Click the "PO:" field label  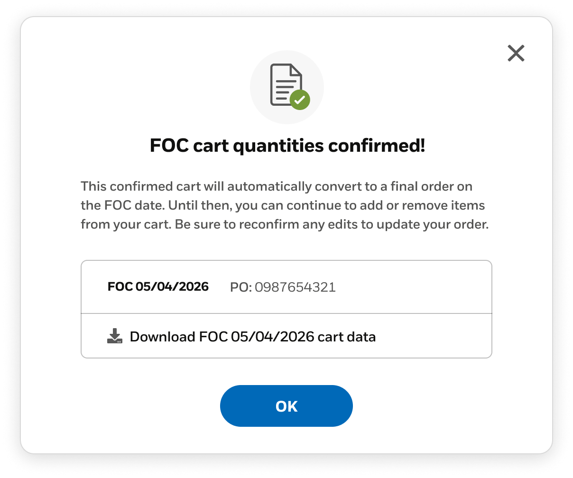240,287
